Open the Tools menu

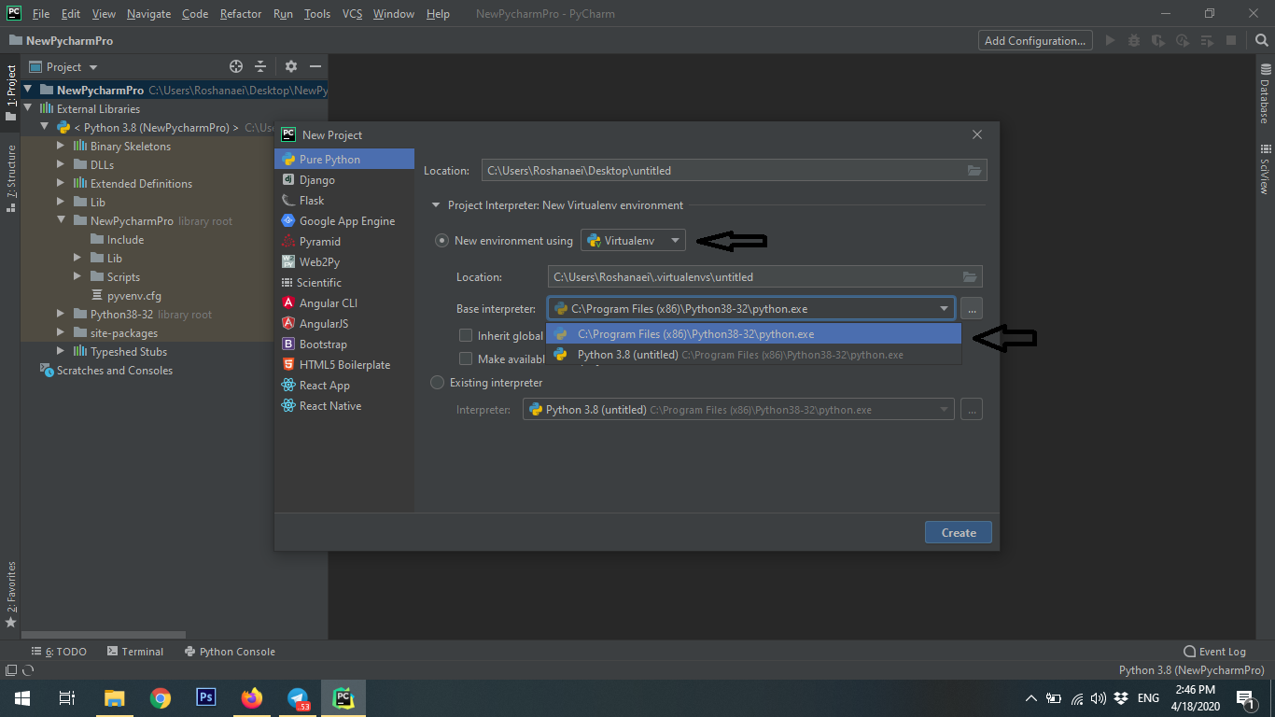coord(317,14)
